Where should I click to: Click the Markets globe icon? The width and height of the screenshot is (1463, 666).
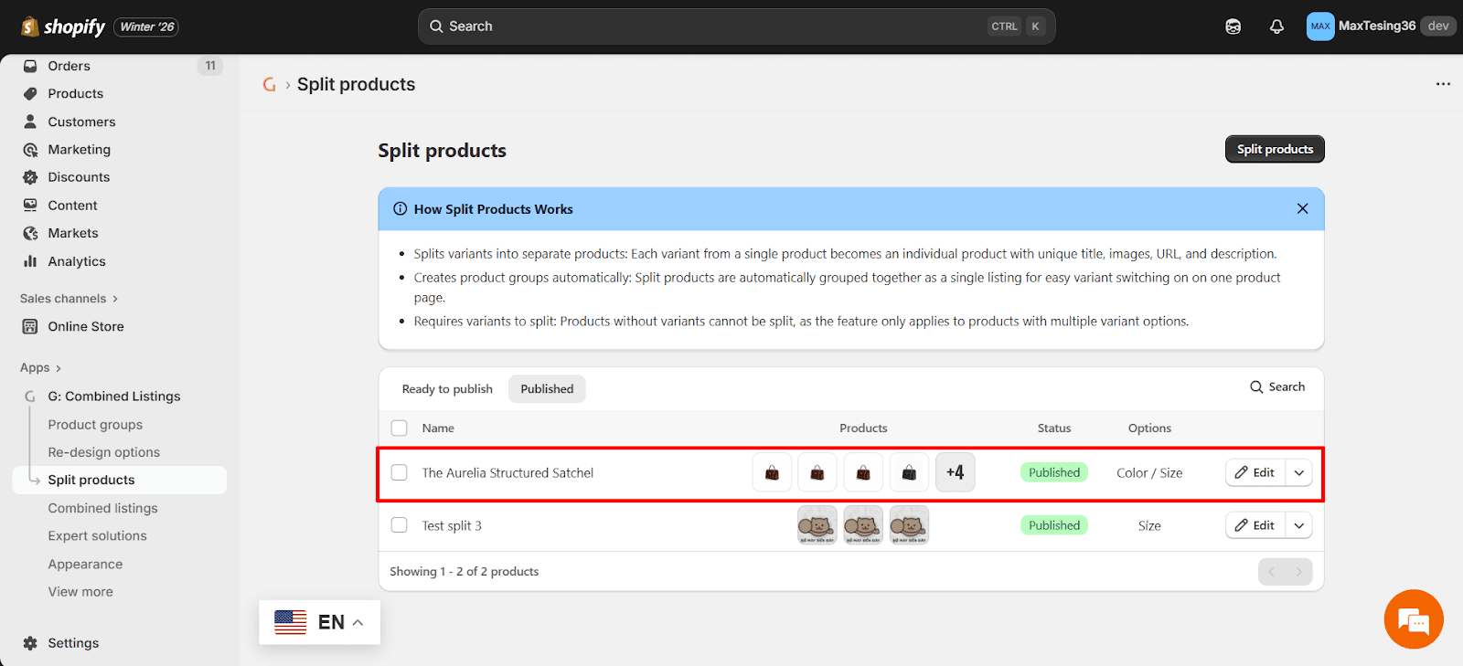click(x=30, y=233)
